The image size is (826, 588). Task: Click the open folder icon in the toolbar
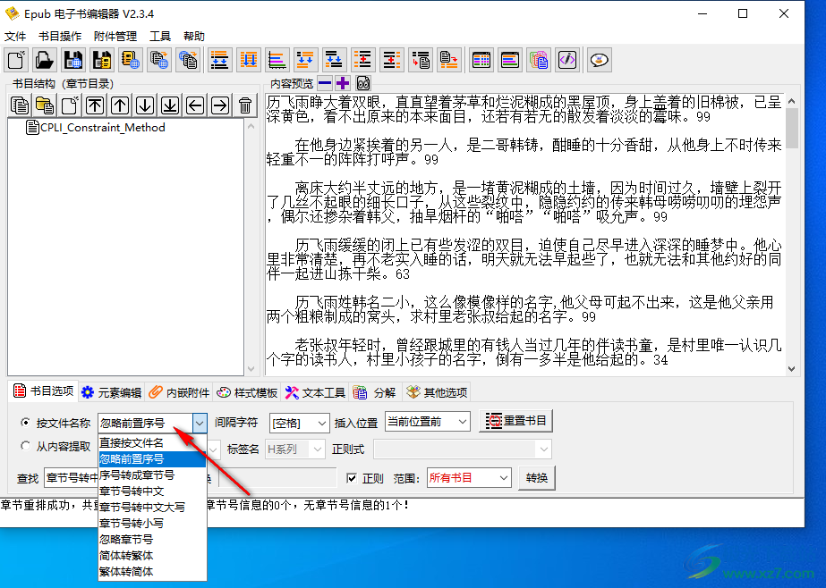[44, 60]
